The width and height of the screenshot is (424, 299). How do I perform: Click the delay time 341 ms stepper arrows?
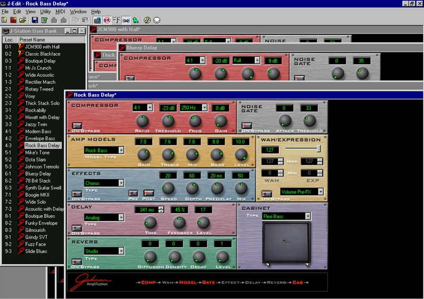[161, 209]
